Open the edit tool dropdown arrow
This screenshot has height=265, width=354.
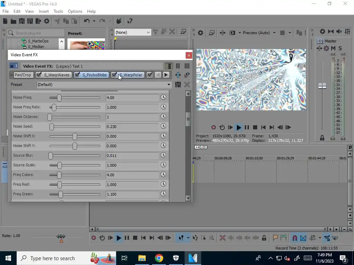[x=188, y=238]
